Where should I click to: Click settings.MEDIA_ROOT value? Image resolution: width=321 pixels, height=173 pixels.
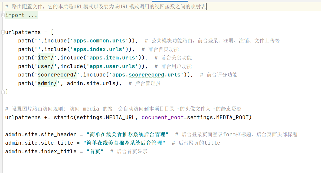(x=218, y=117)
